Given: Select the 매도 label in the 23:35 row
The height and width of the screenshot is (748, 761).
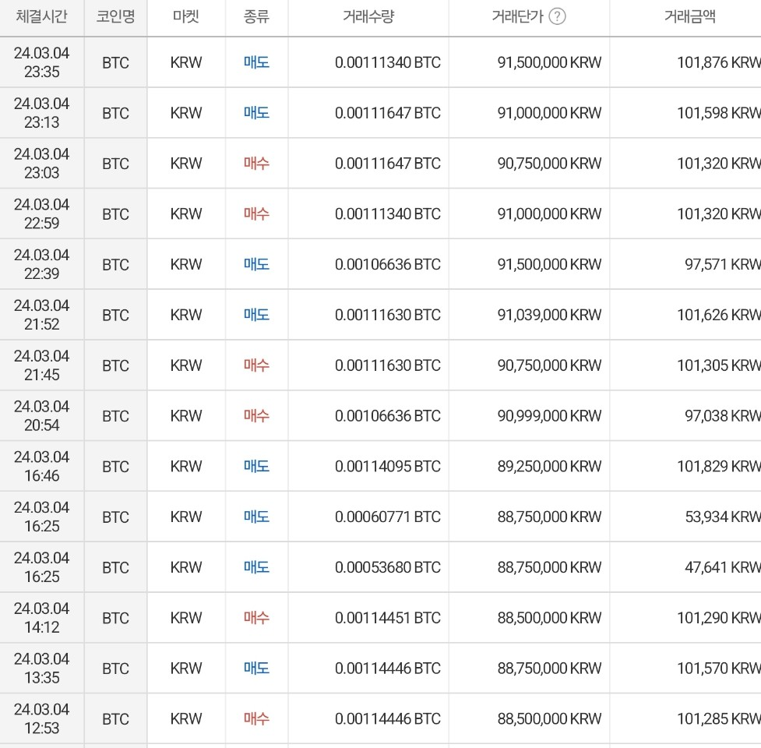Looking at the screenshot, I should coord(256,62).
